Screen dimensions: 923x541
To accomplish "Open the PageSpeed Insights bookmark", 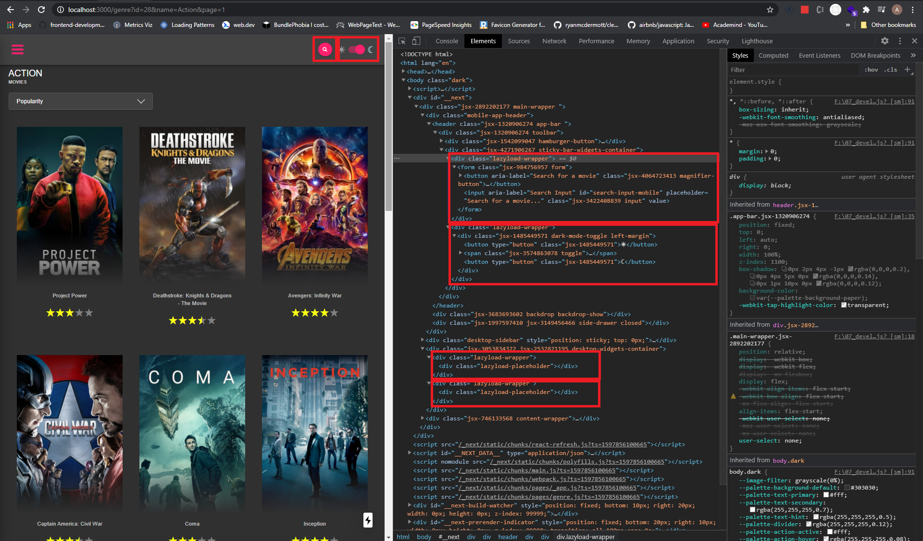I will [x=441, y=25].
